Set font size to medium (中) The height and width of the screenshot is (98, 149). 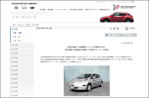114,28
